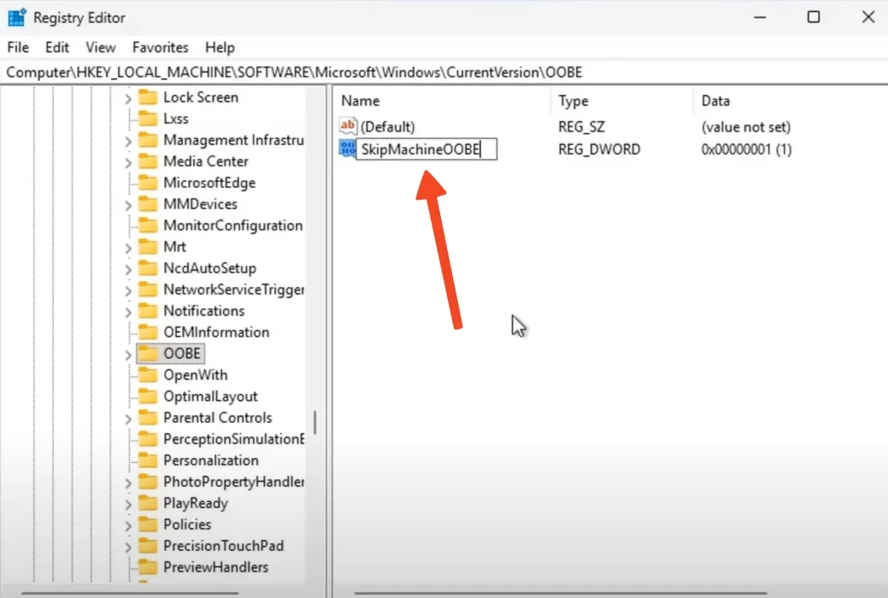Click the Data column header
Screen dimensions: 888x598
(715, 101)
